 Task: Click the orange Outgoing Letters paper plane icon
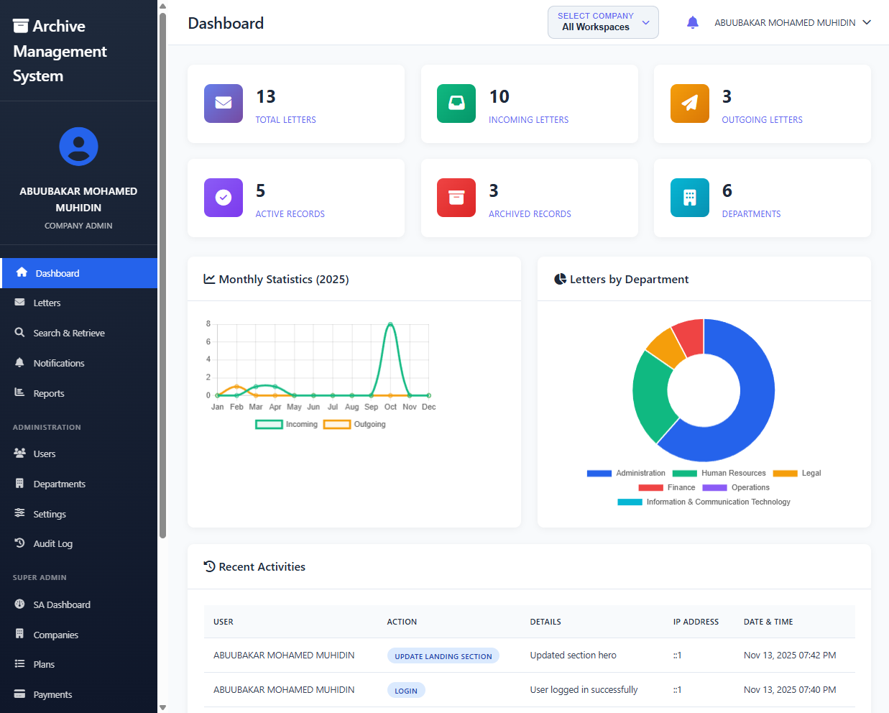[x=689, y=103]
